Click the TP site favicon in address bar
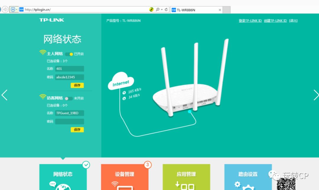This screenshot has width=319, height=190. [x=21, y=9]
